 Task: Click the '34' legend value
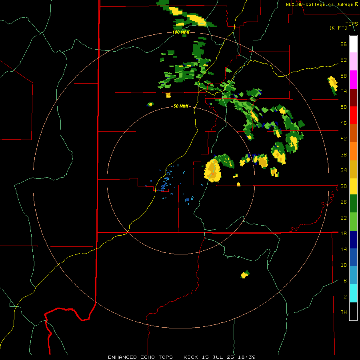(344, 170)
